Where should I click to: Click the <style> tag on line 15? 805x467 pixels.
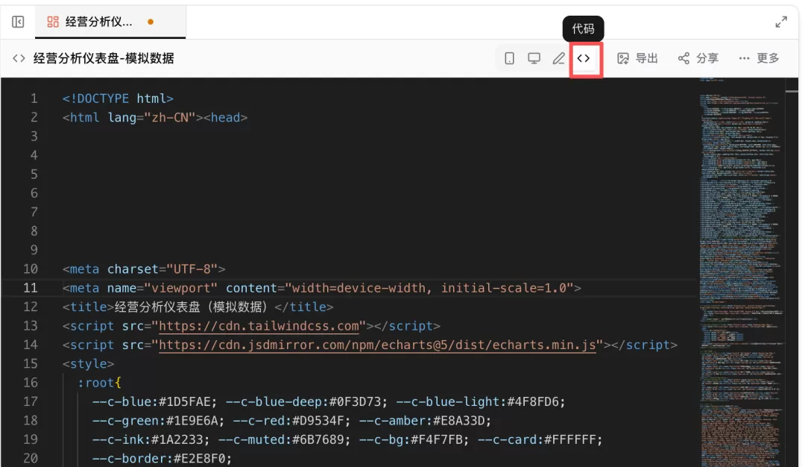(x=88, y=364)
